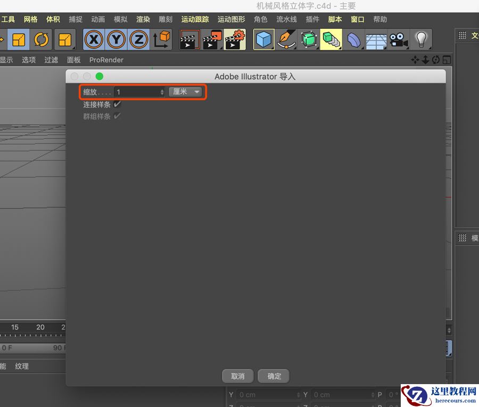Select the Pen/spline tool icon
479x407 pixels.
coord(286,40)
